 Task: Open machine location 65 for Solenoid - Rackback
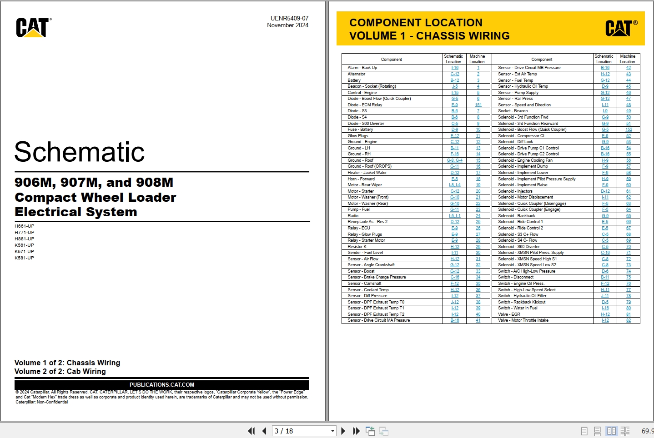[x=629, y=216]
